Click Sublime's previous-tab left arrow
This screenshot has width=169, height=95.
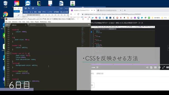click(x=6, y=25)
